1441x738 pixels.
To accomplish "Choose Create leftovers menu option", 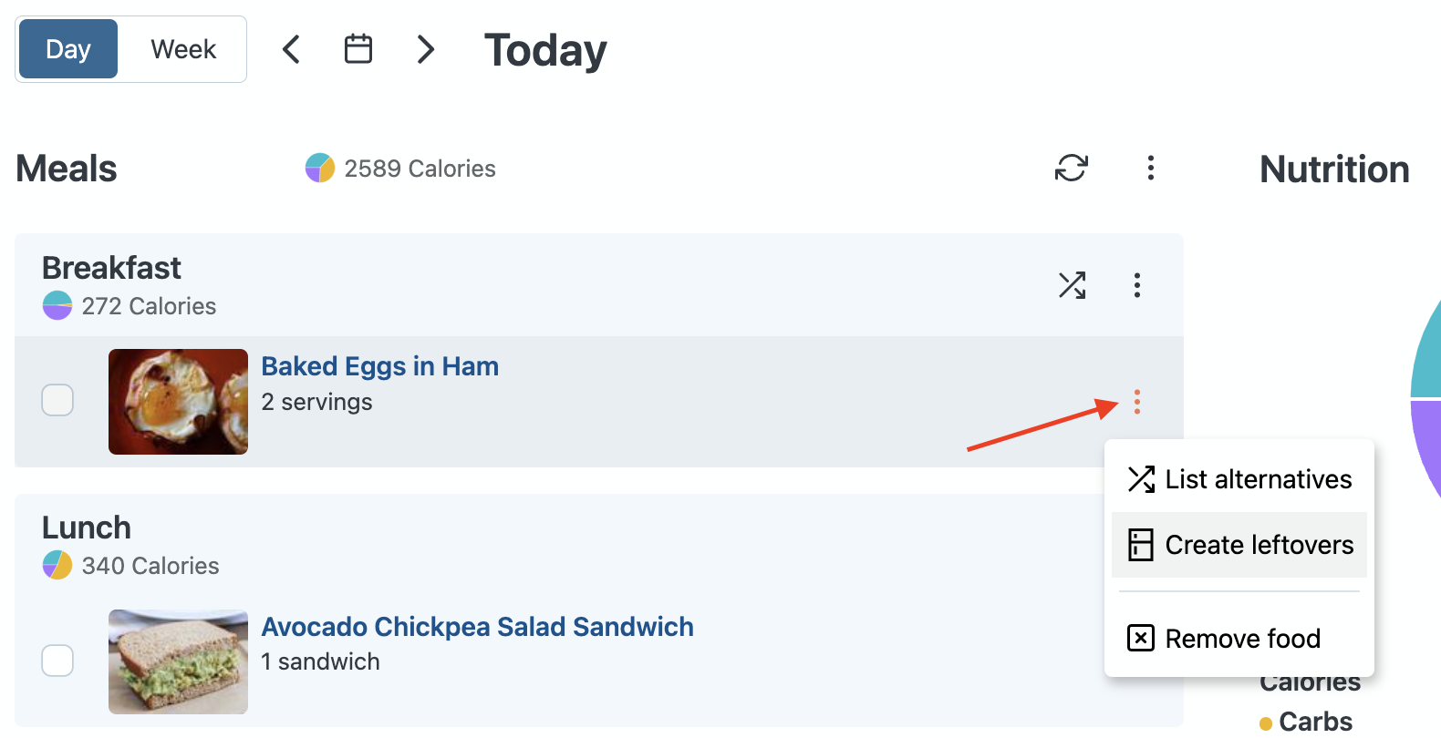I will (1239, 545).
